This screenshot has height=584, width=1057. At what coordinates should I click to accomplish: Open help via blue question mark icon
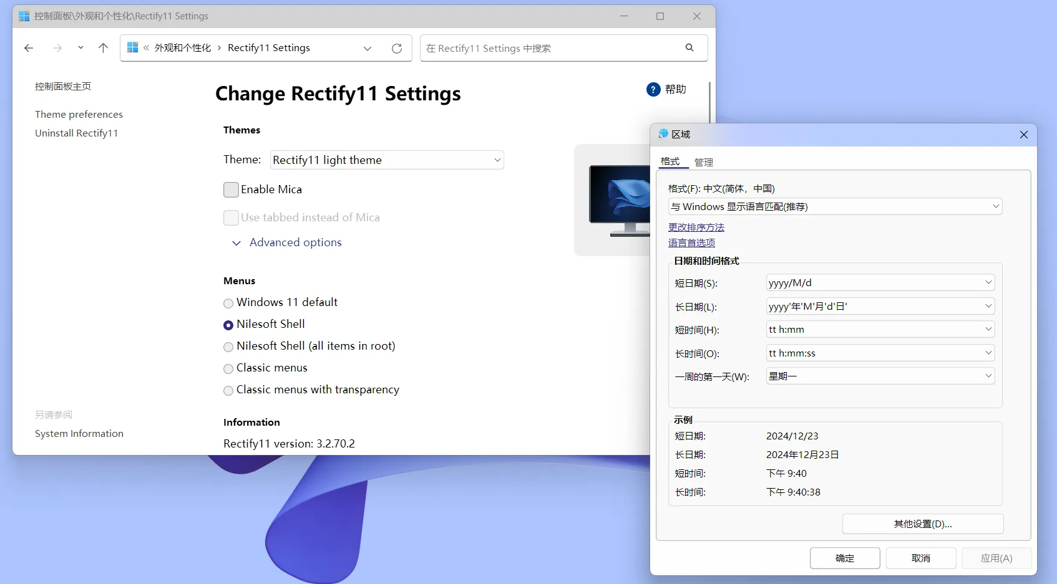click(x=653, y=90)
